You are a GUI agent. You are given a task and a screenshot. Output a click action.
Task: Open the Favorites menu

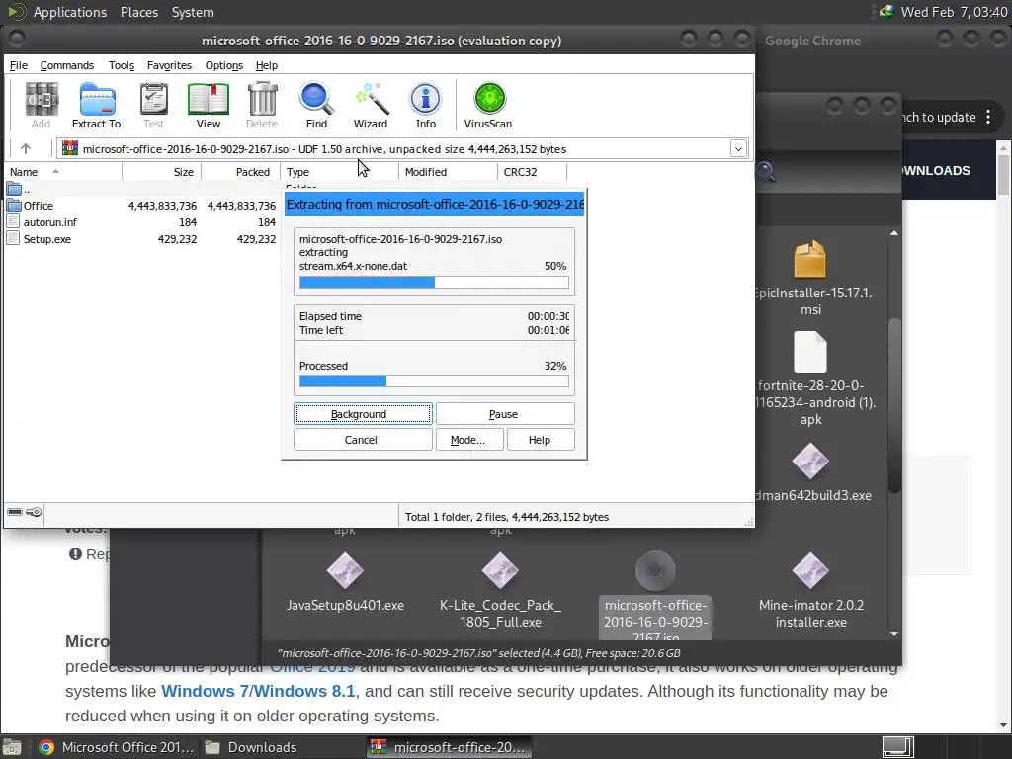coord(169,65)
